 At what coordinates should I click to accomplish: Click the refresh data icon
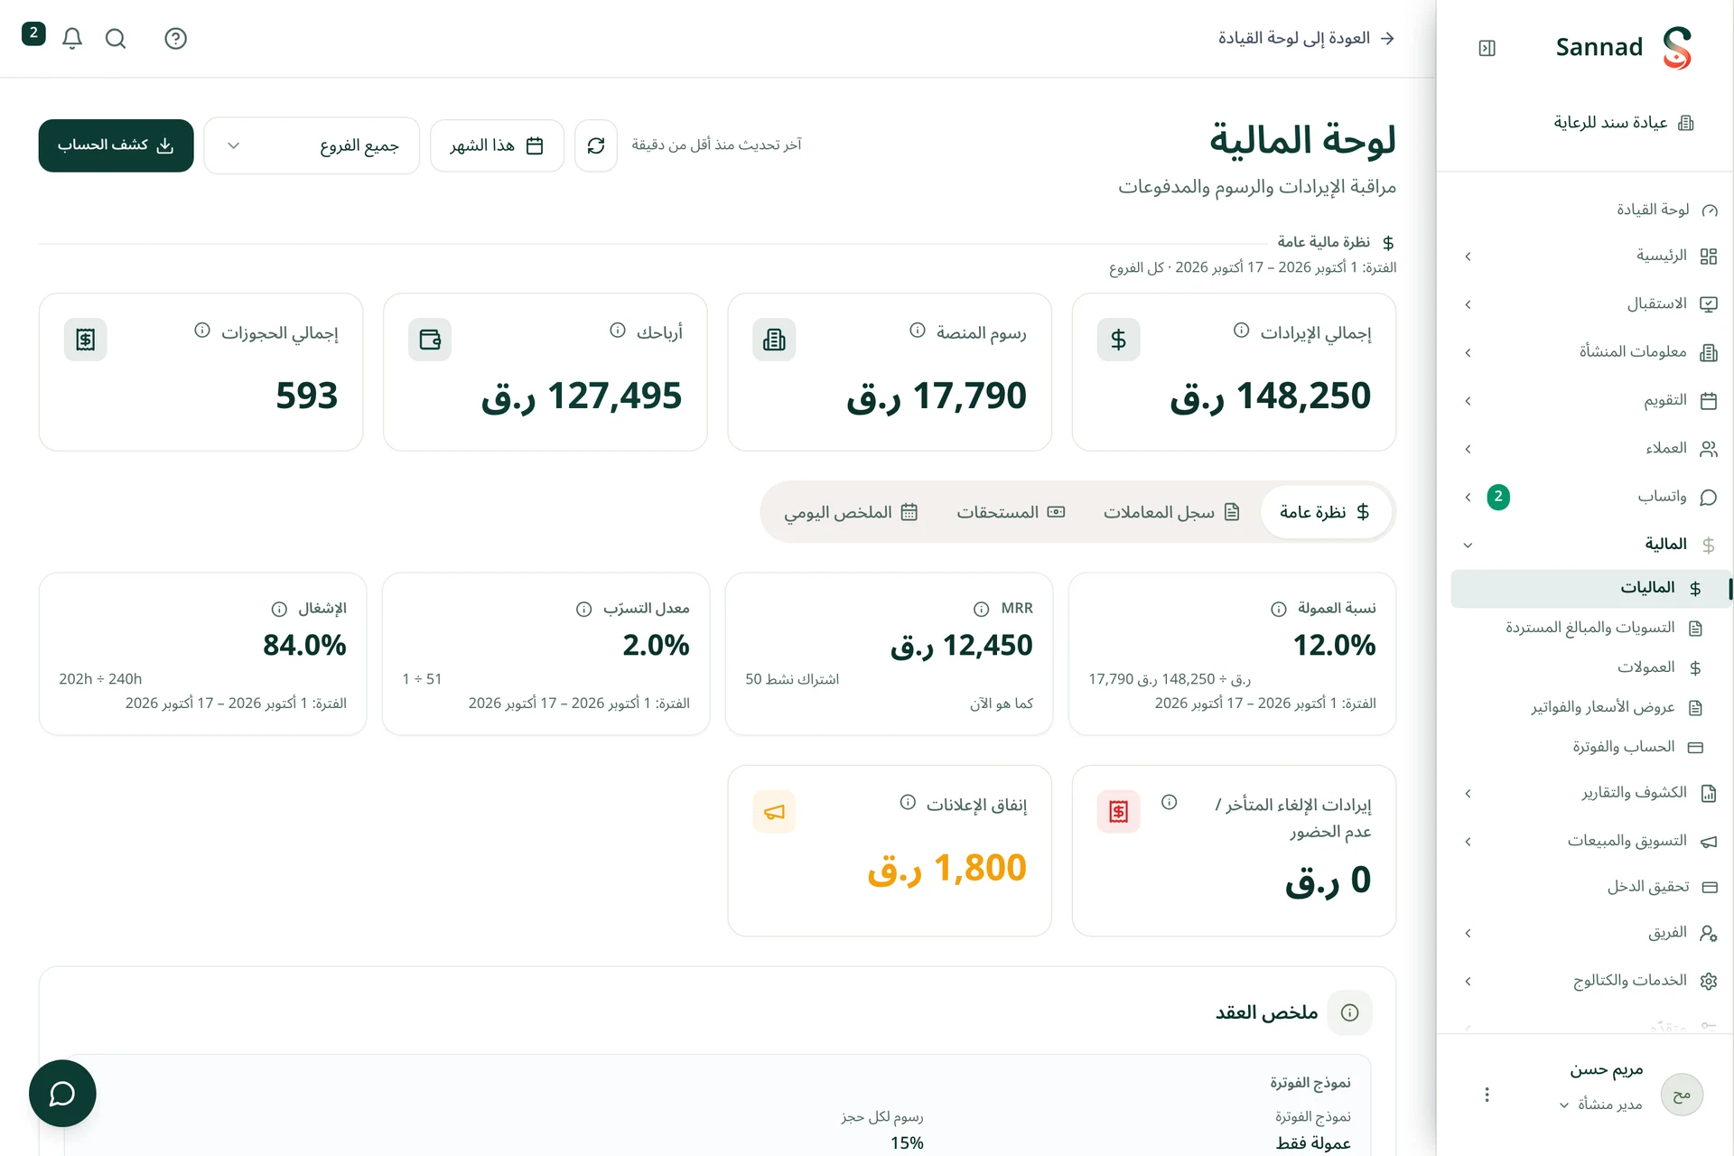click(596, 145)
